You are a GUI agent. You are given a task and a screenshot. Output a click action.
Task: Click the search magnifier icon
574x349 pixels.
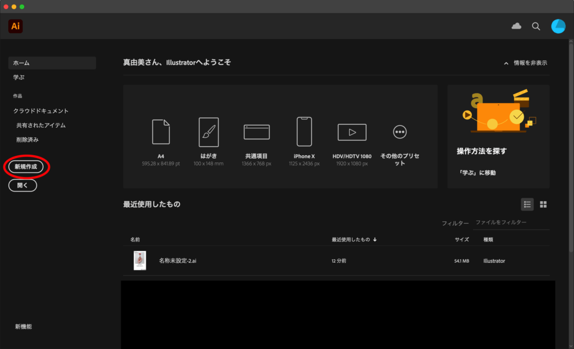click(x=536, y=26)
